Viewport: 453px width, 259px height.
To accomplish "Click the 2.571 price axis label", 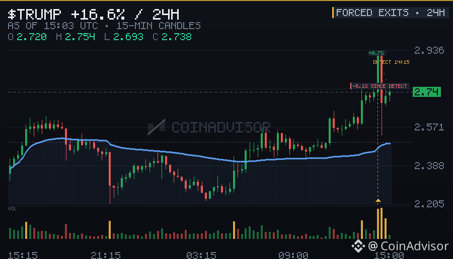I will pyautogui.click(x=429, y=127).
